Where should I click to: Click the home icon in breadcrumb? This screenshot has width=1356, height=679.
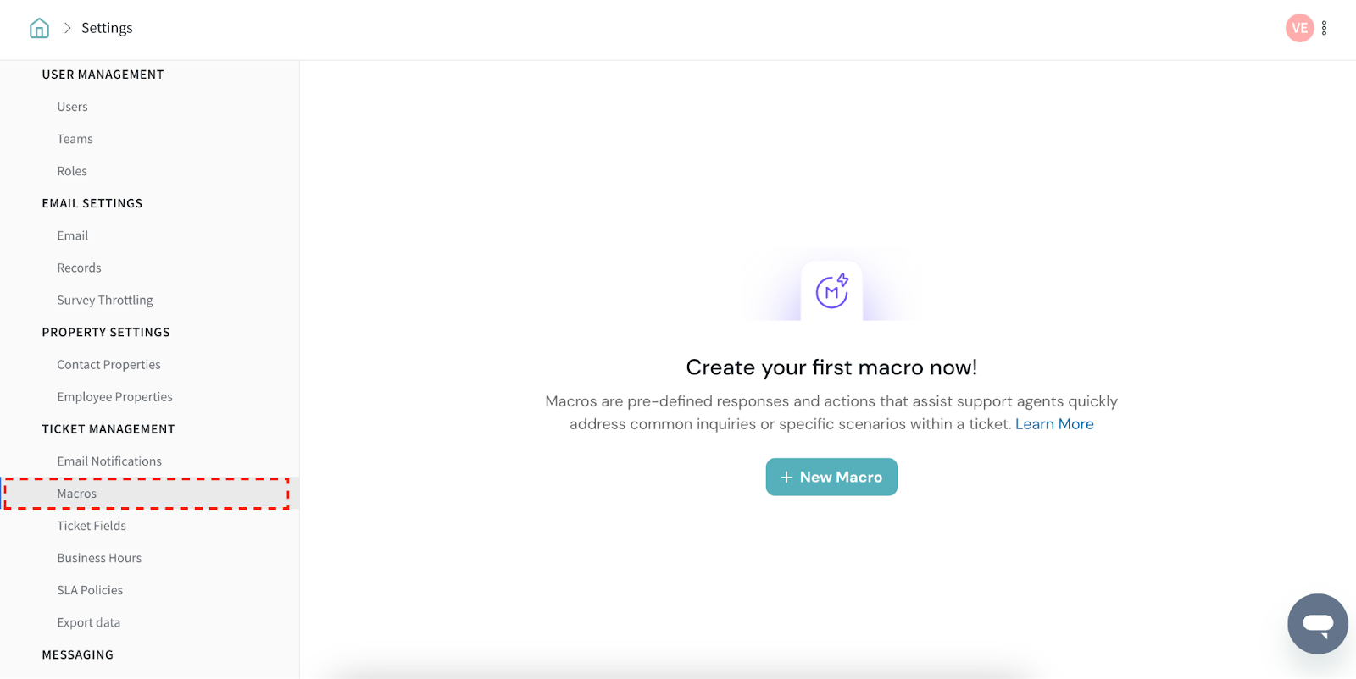point(39,28)
